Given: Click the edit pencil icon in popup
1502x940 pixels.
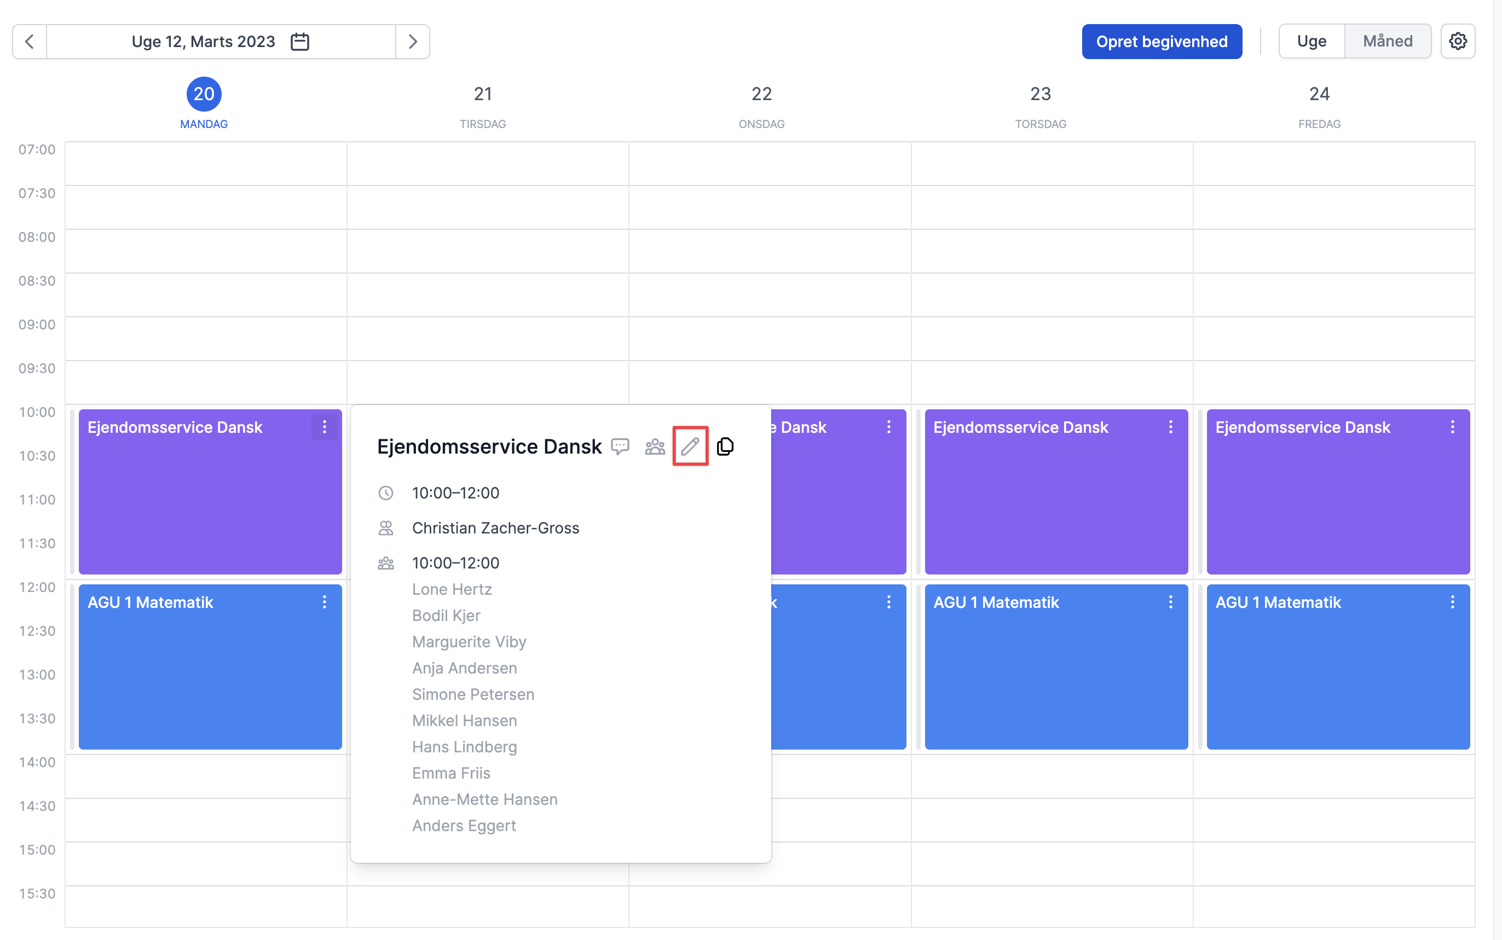Looking at the screenshot, I should click(690, 446).
